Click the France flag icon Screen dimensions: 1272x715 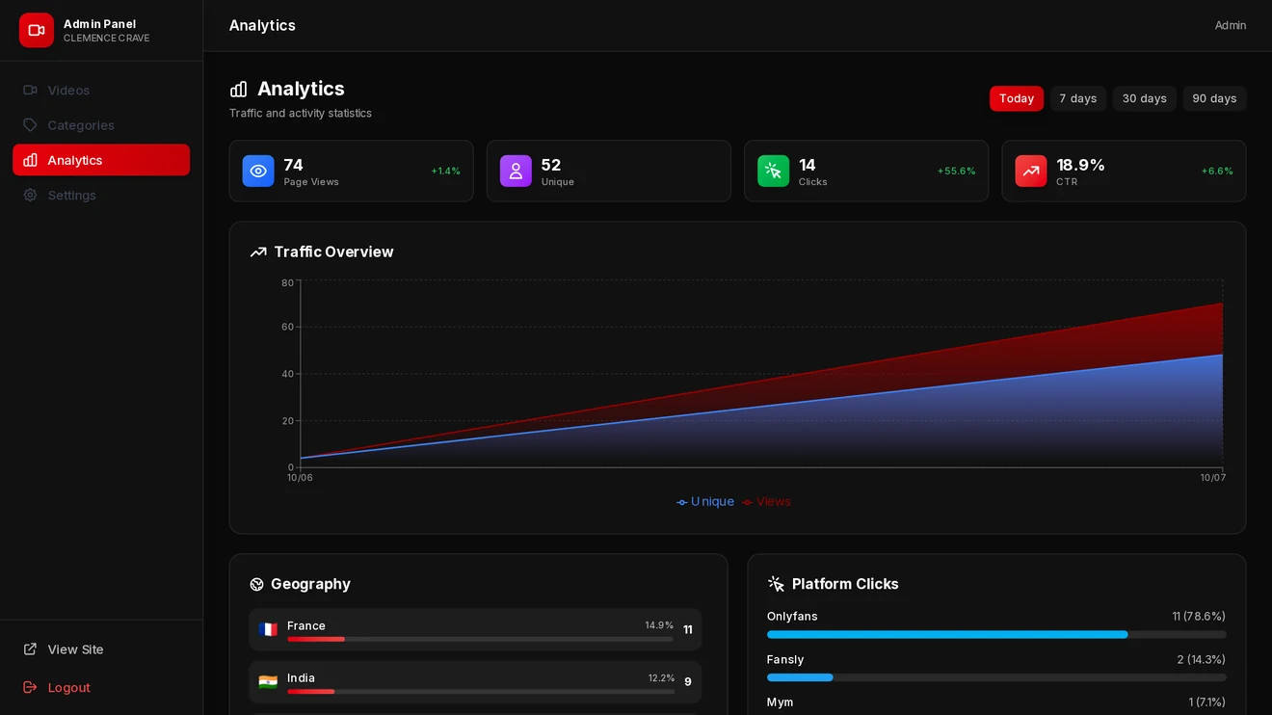coord(268,629)
